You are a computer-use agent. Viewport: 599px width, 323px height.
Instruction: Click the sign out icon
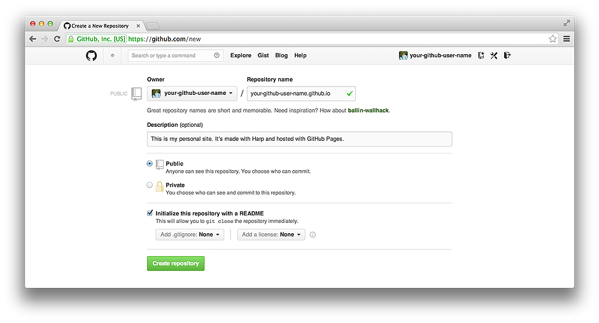click(x=507, y=55)
